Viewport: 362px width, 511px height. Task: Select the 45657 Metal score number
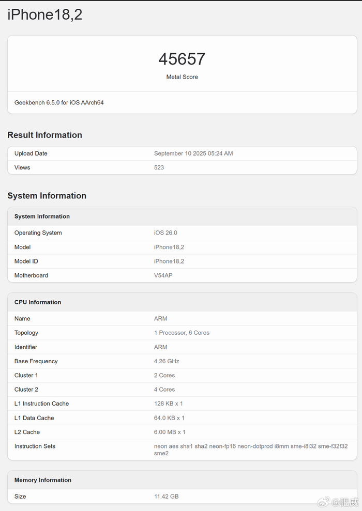click(182, 59)
